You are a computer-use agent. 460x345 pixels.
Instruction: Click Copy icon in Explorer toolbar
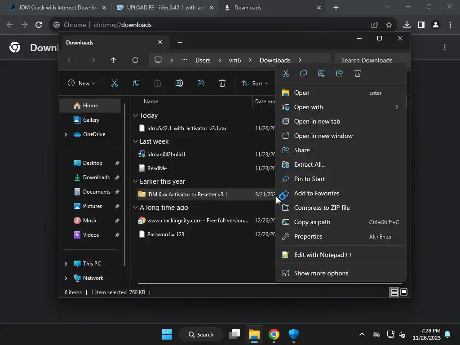coord(136,83)
